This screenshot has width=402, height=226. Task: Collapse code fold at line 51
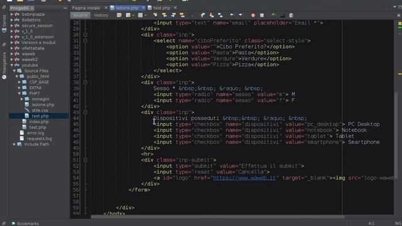coord(85,160)
